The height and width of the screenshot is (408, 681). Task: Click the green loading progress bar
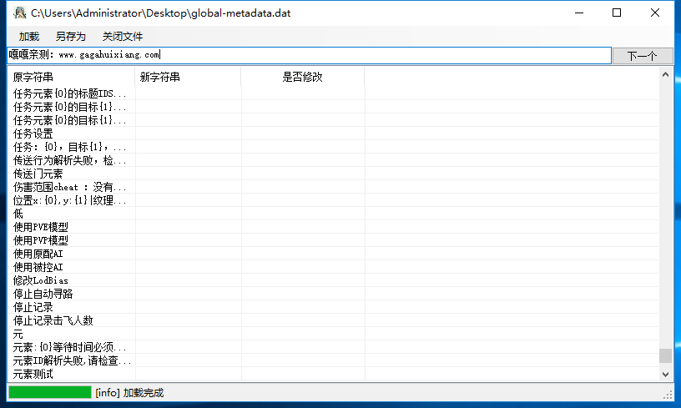click(49, 392)
